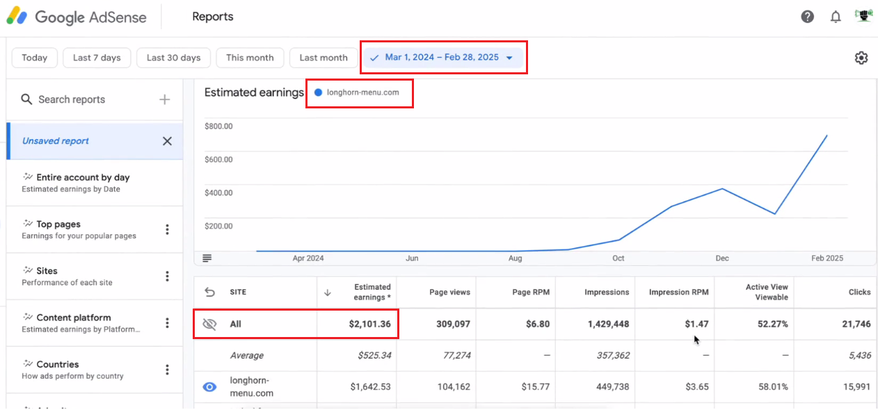Close the Unsaved report
The width and height of the screenshot is (878, 410).
coord(167,141)
